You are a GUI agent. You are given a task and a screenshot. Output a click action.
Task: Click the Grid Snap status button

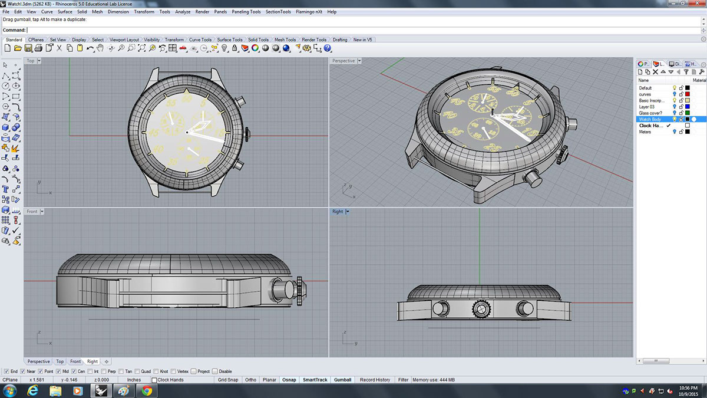click(x=228, y=380)
